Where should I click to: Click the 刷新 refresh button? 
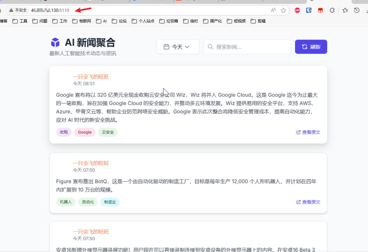[x=311, y=47]
